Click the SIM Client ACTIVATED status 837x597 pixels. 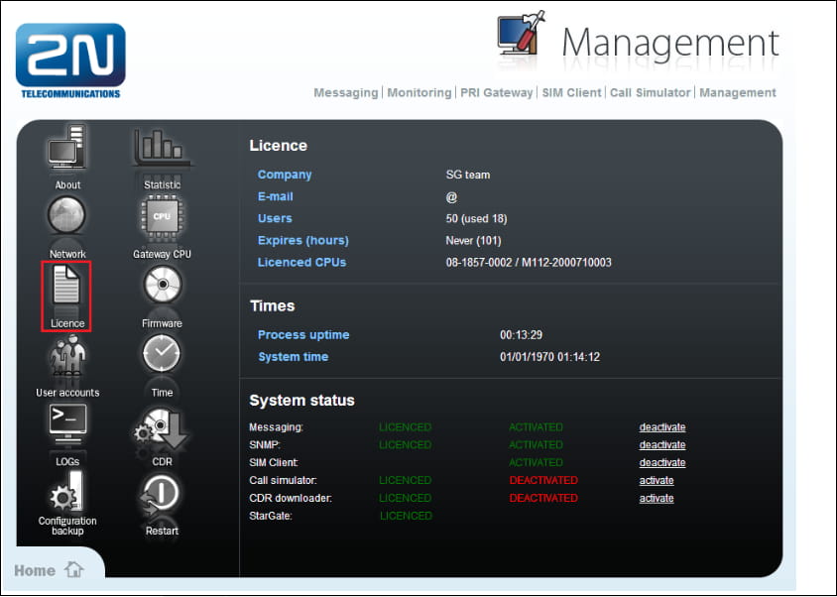coord(536,462)
